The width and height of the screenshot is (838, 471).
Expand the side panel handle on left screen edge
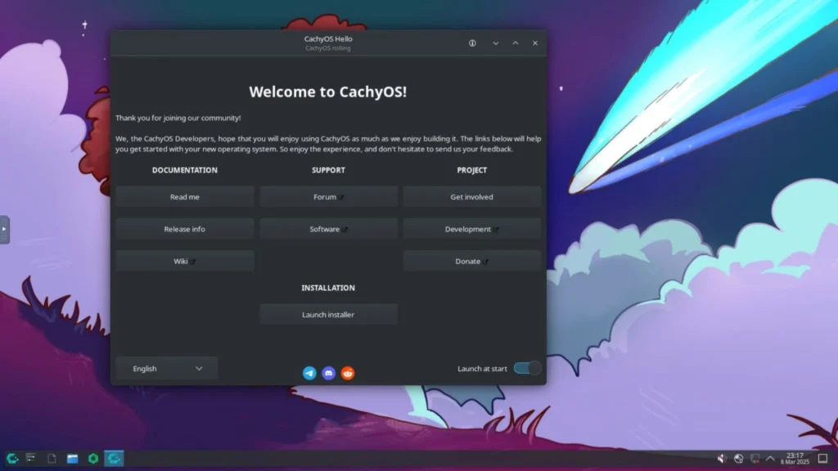4,230
